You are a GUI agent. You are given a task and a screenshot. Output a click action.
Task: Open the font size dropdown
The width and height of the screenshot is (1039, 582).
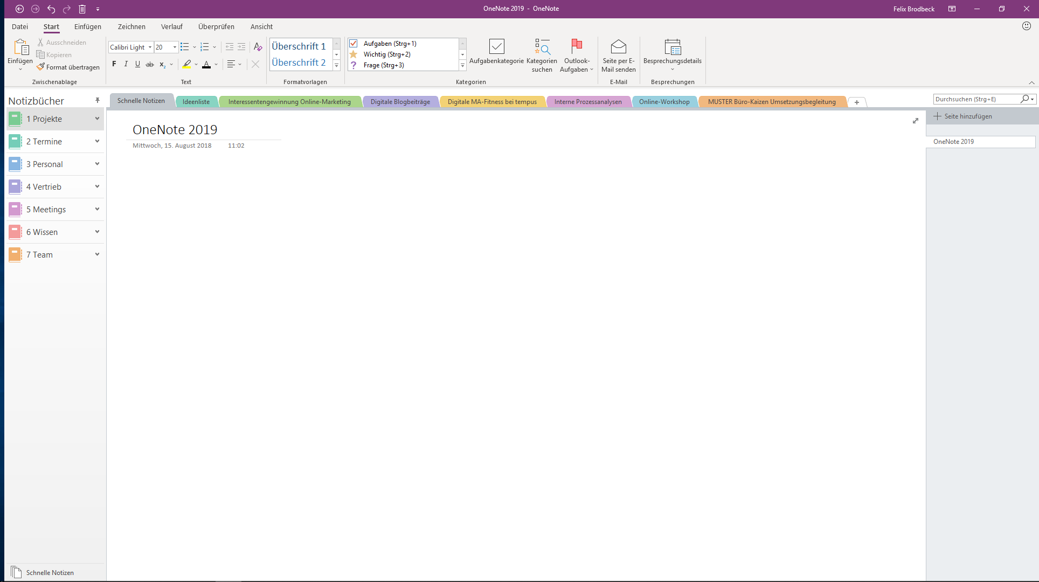175,47
